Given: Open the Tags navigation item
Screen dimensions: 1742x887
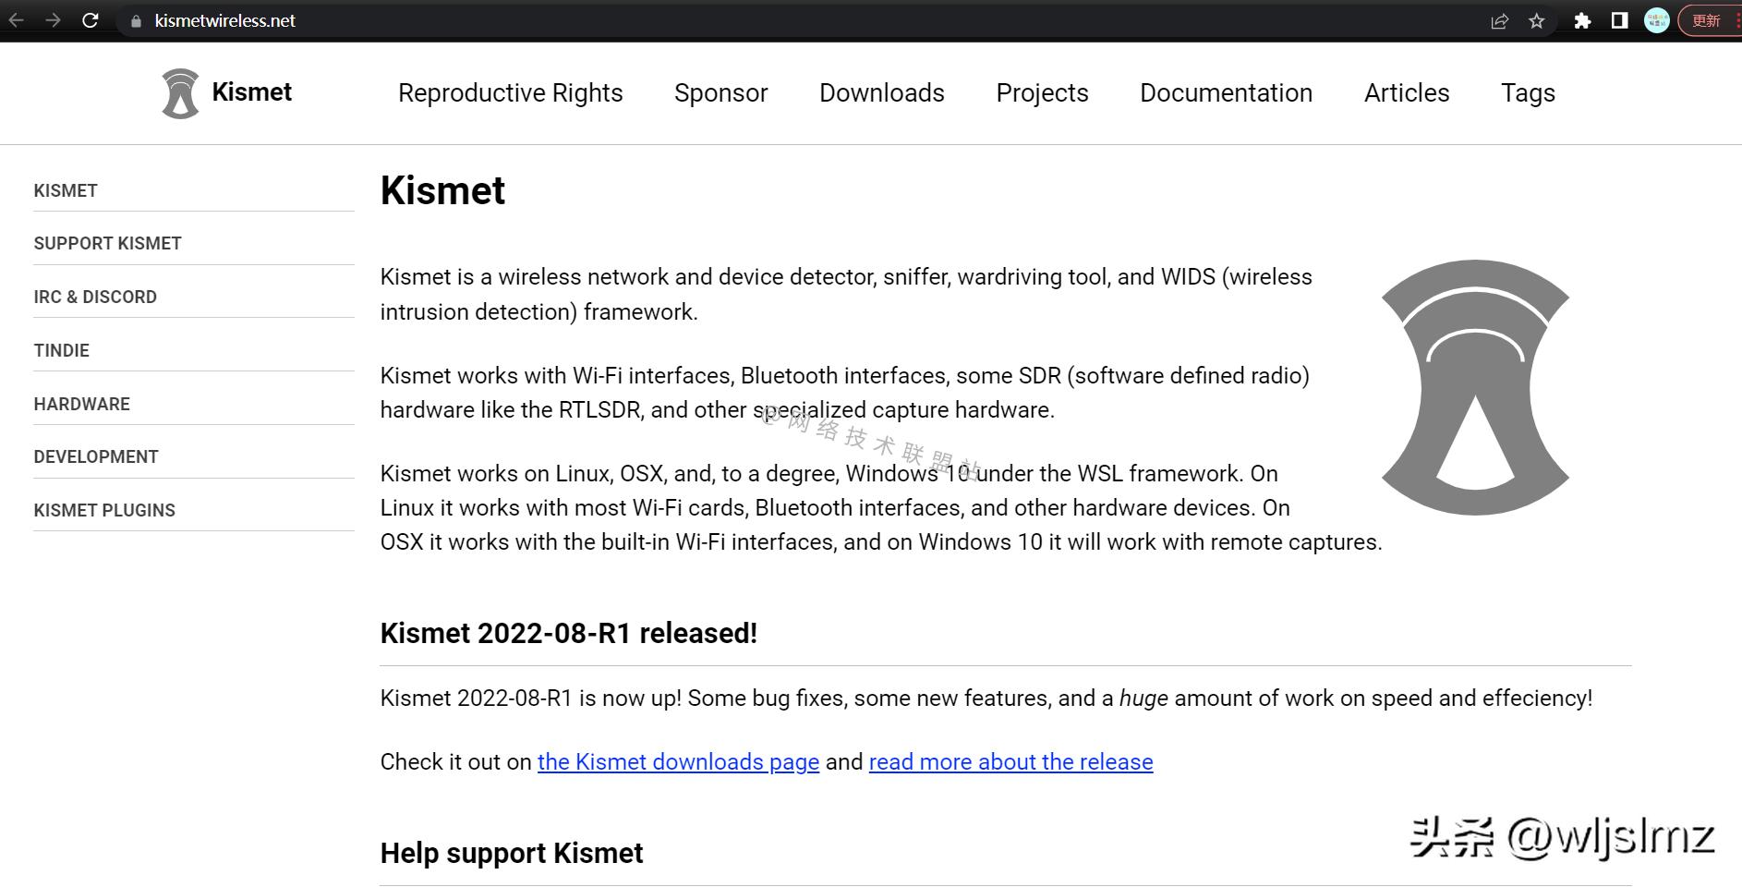Looking at the screenshot, I should pyautogui.click(x=1528, y=92).
